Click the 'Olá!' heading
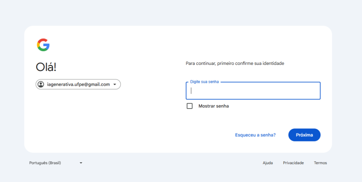Viewport: 362px width, 182px height. pos(46,67)
